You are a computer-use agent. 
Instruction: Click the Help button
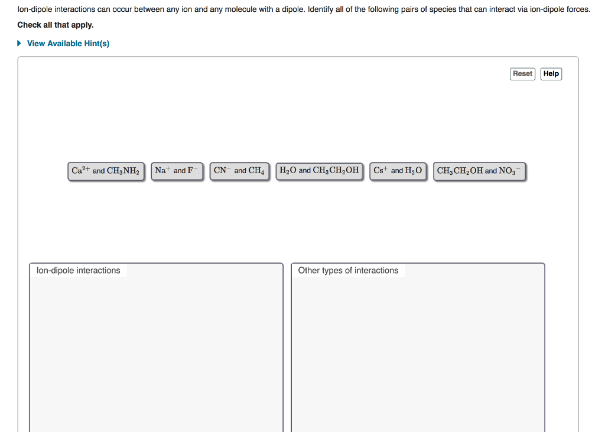pos(551,73)
